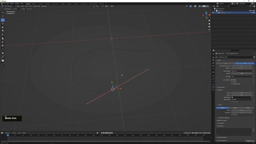
Task: Select the curve Draw tool
Action: click(x=3, y=42)
